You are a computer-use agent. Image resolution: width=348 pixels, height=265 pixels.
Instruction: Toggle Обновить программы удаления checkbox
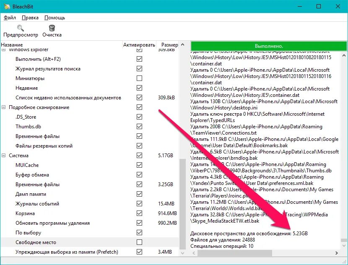139,223
